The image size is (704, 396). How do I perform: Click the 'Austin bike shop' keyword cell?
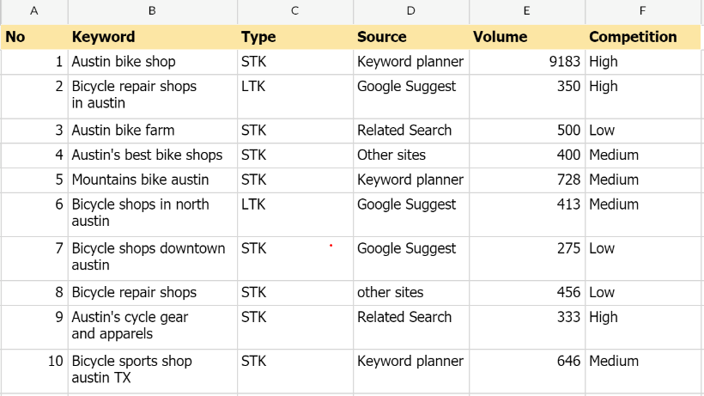pos(152,62)
